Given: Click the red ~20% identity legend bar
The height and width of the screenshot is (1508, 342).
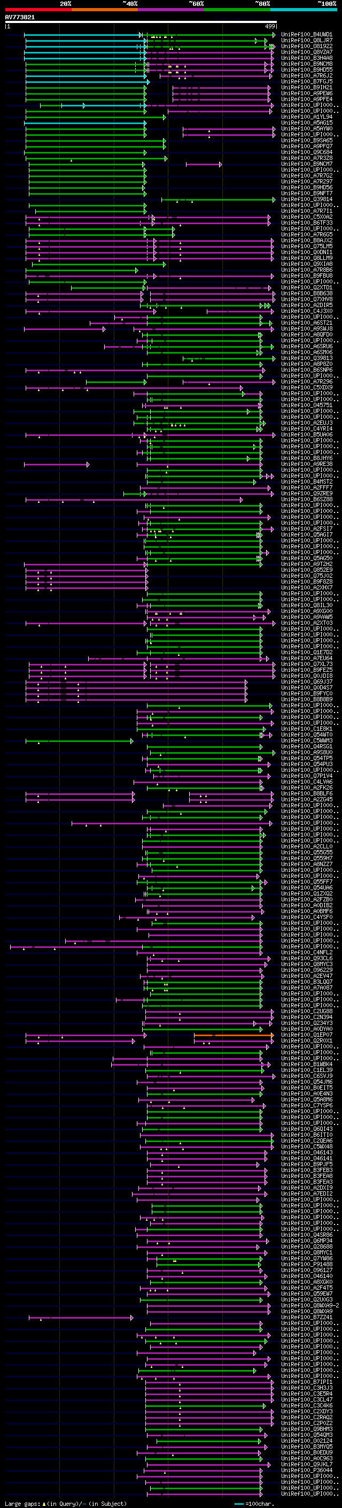Looking at the screenshot, I should coord(38,10).
